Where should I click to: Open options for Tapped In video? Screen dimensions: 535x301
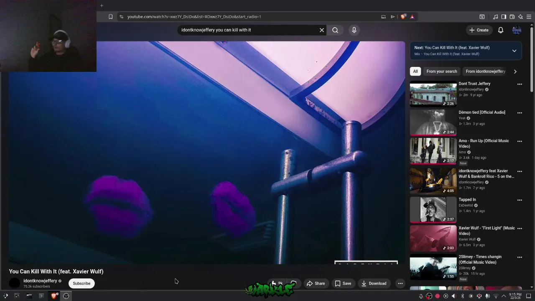coord(520,200)
